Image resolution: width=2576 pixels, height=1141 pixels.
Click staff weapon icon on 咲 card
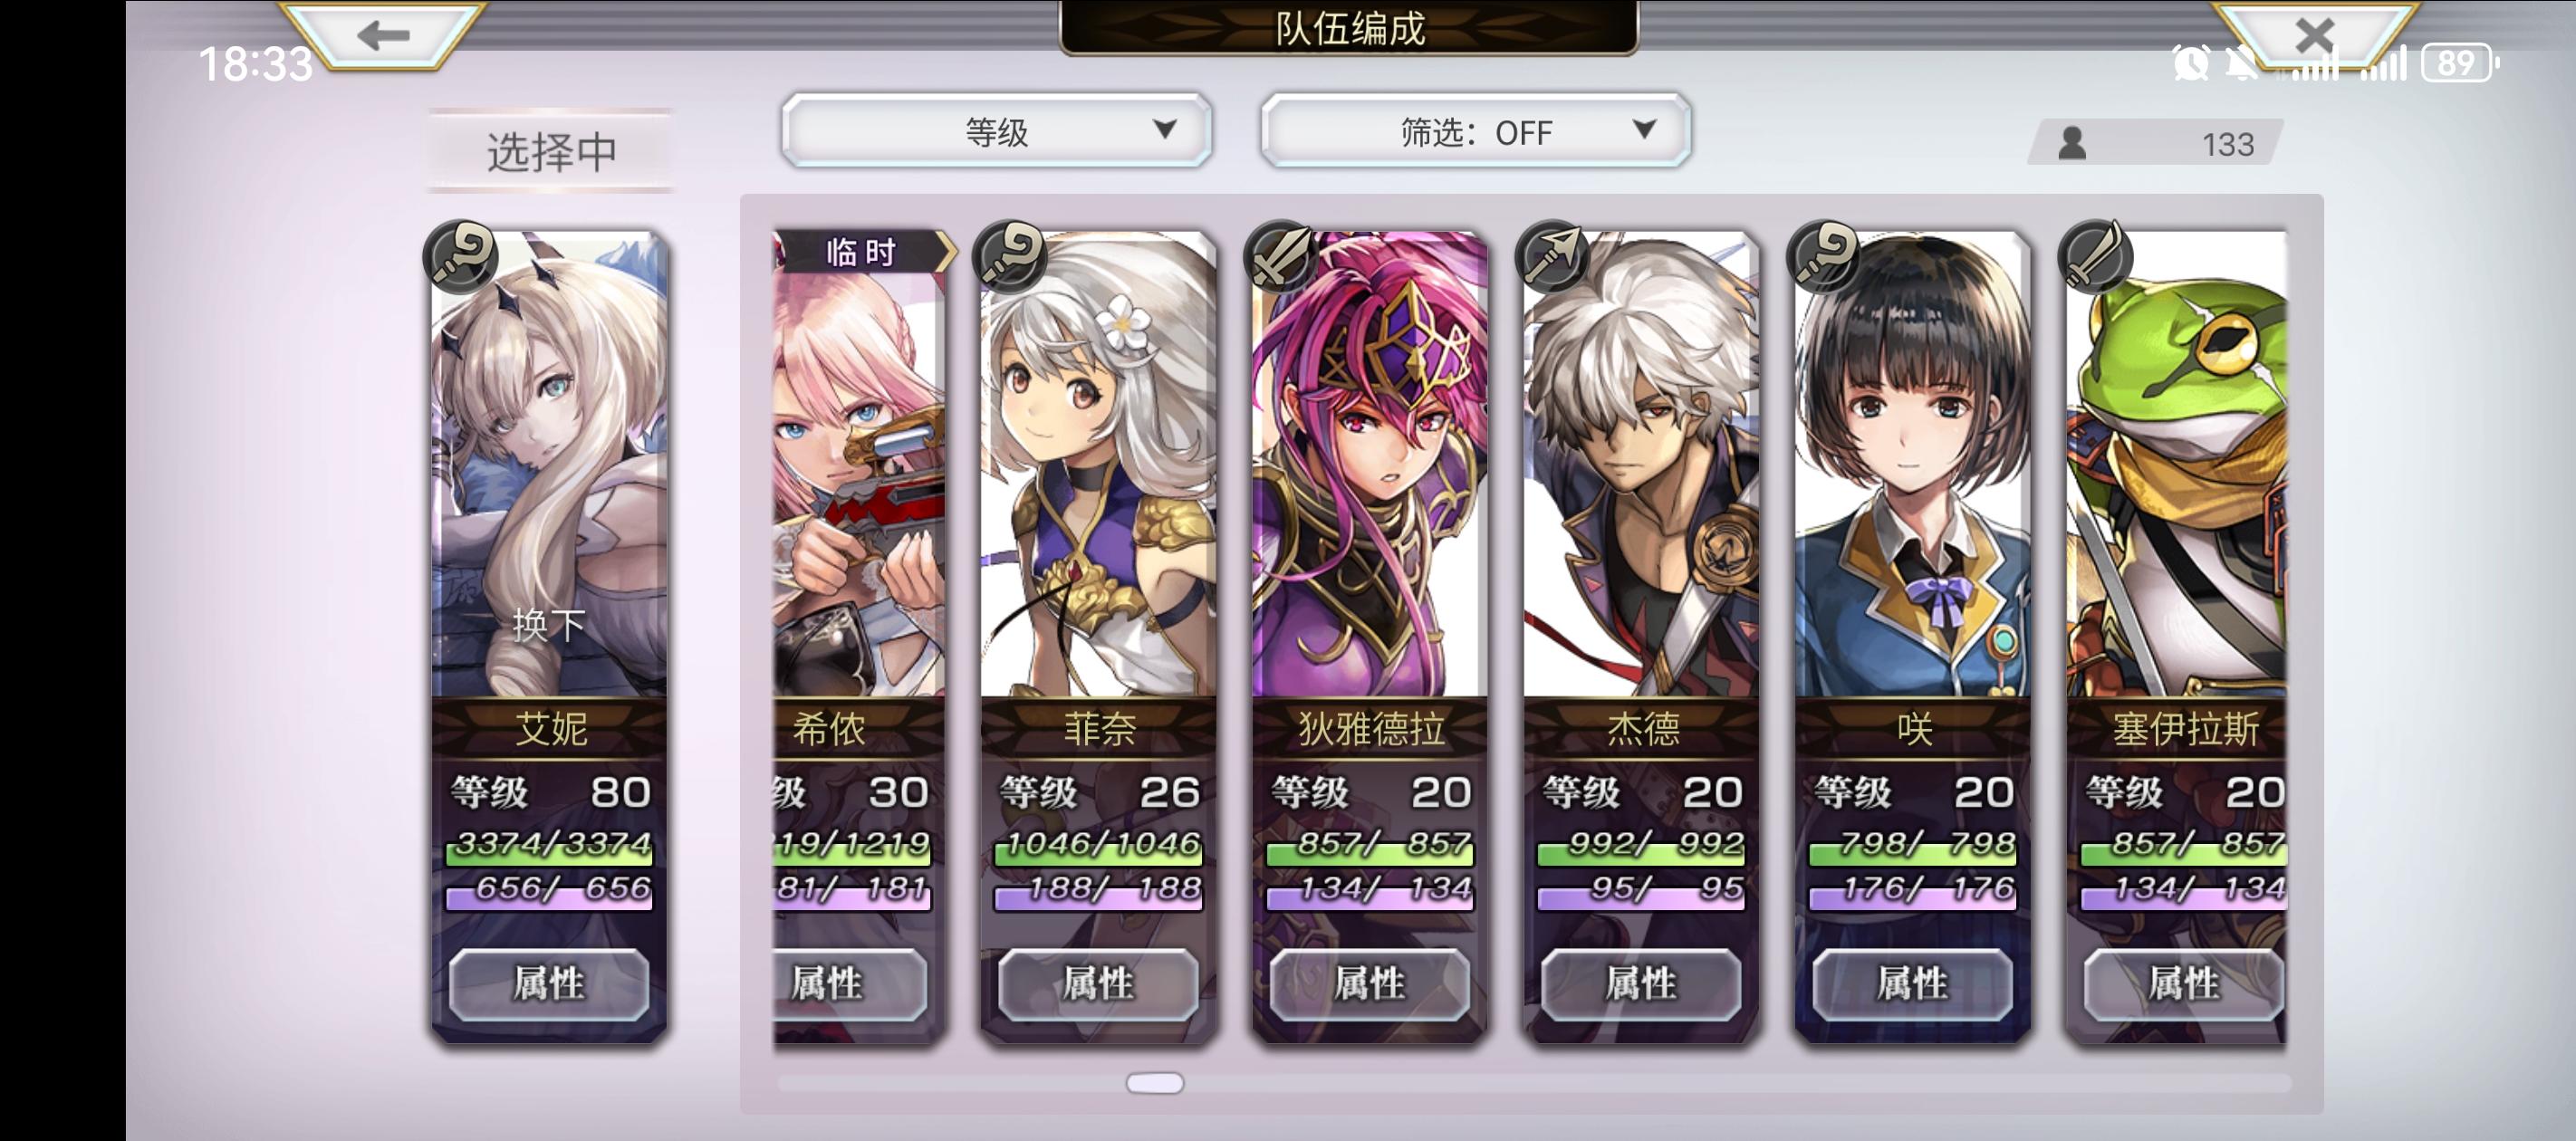point(1824,255)
